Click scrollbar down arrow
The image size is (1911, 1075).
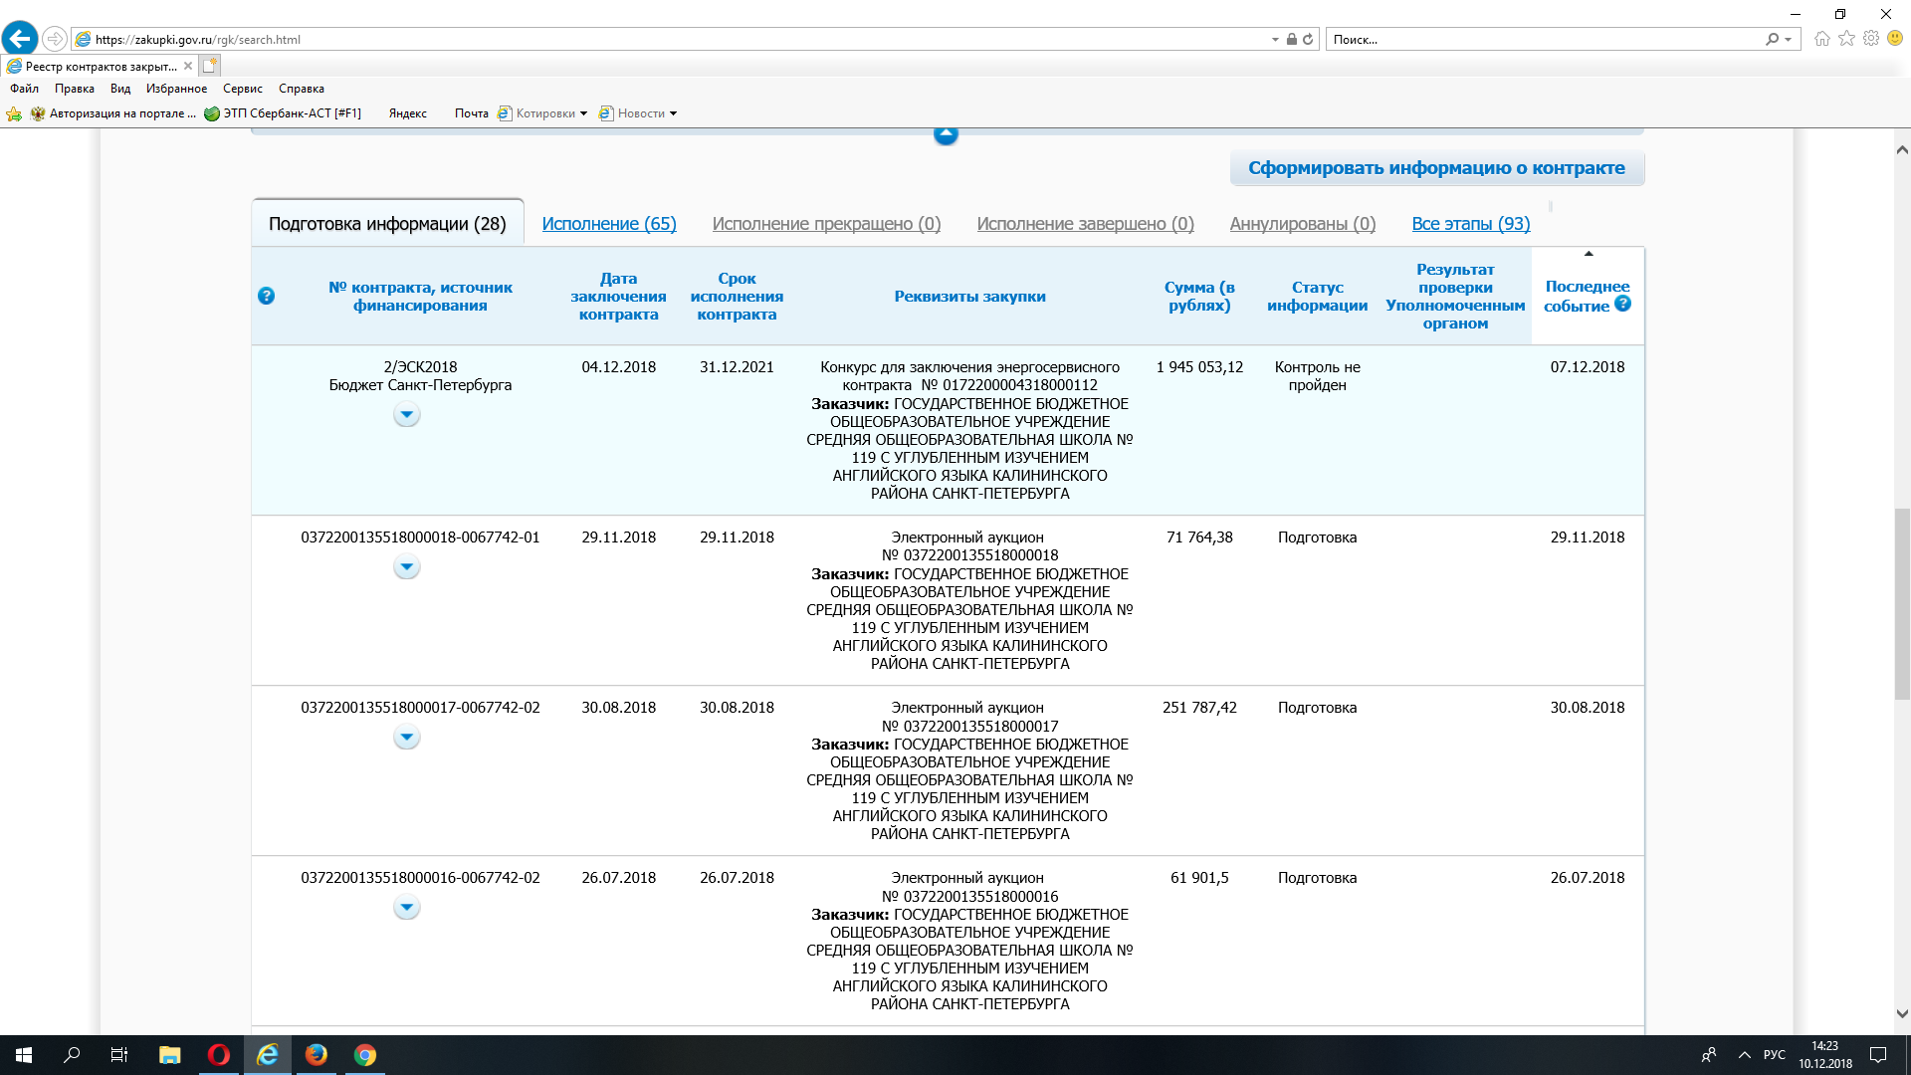pos(1902,1014)
